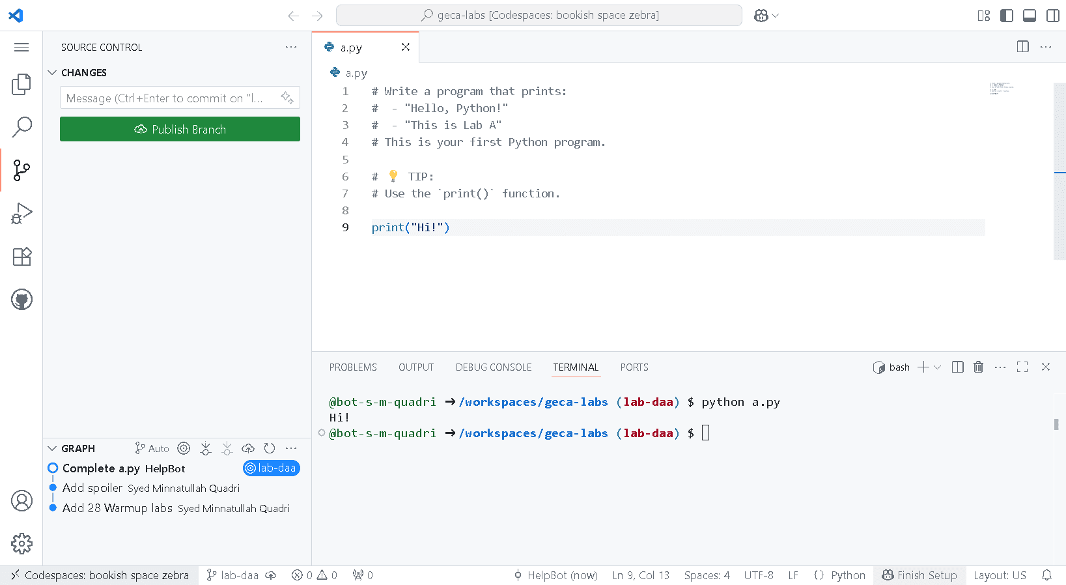The image size is (1066, 585).
Task: Click the lab-daa branch badge in graph
Action: (272, 468)
